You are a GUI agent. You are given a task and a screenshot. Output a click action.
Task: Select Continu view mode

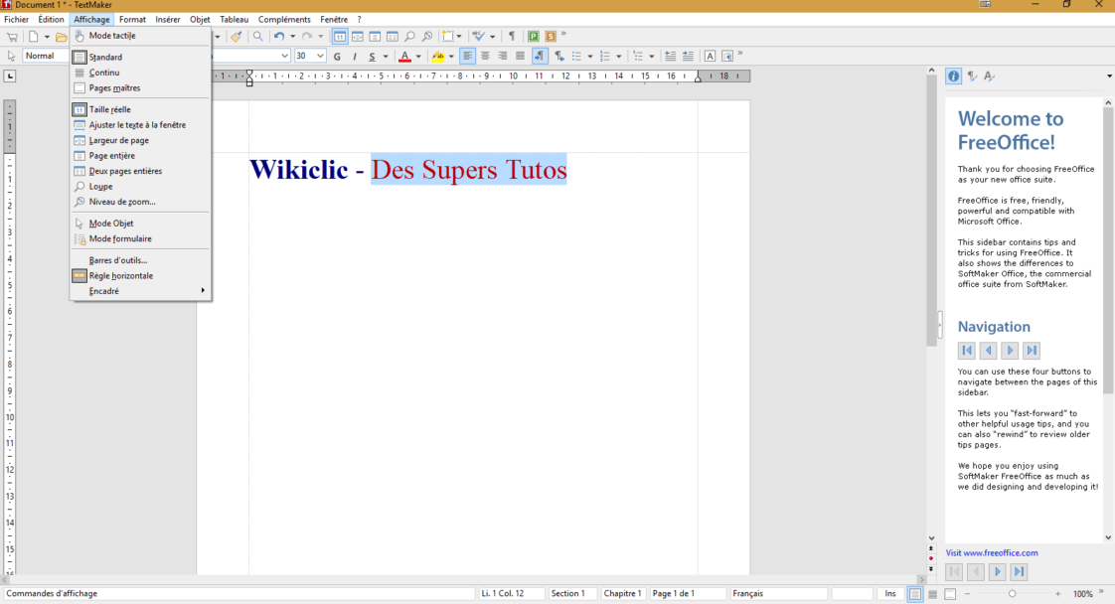pyautogui.click(x=140, y=73)
